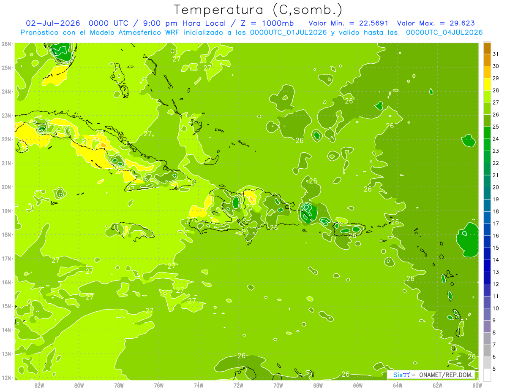The image size is (507, 391).
Task: Pick the blue legend segment between 15 and 16
Action: [487, 242]
